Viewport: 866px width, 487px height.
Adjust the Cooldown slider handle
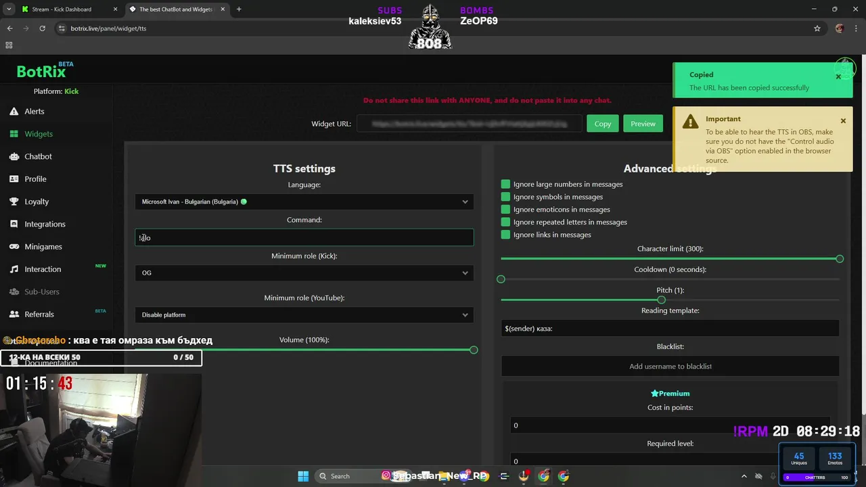[501, 279]
